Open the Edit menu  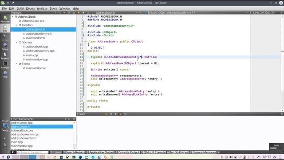(12, 8)
